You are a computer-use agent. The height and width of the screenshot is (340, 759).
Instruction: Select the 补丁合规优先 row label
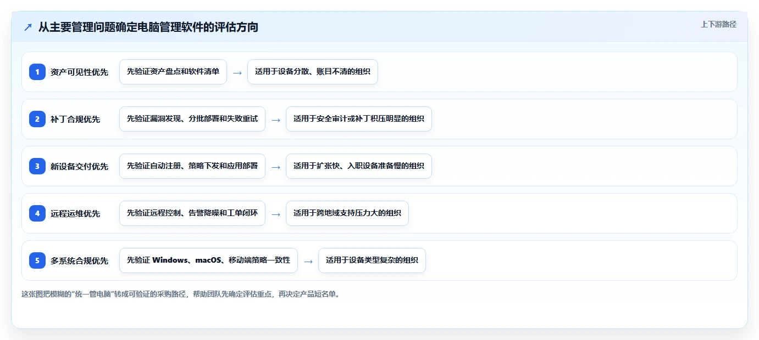tap(75, 119)
